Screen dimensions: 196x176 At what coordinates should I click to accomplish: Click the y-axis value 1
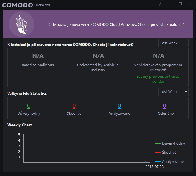pyautogui.click(x=19, y=157)
